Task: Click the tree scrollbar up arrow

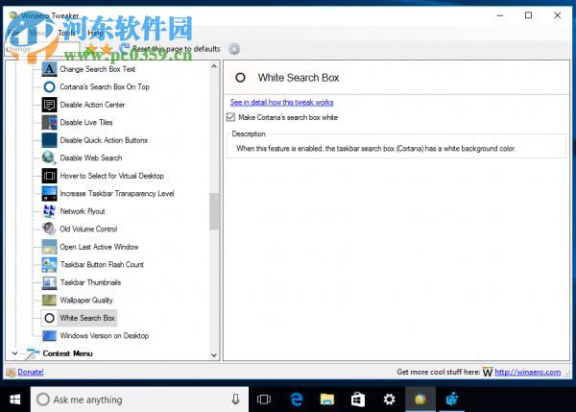Action: point(214,66)
